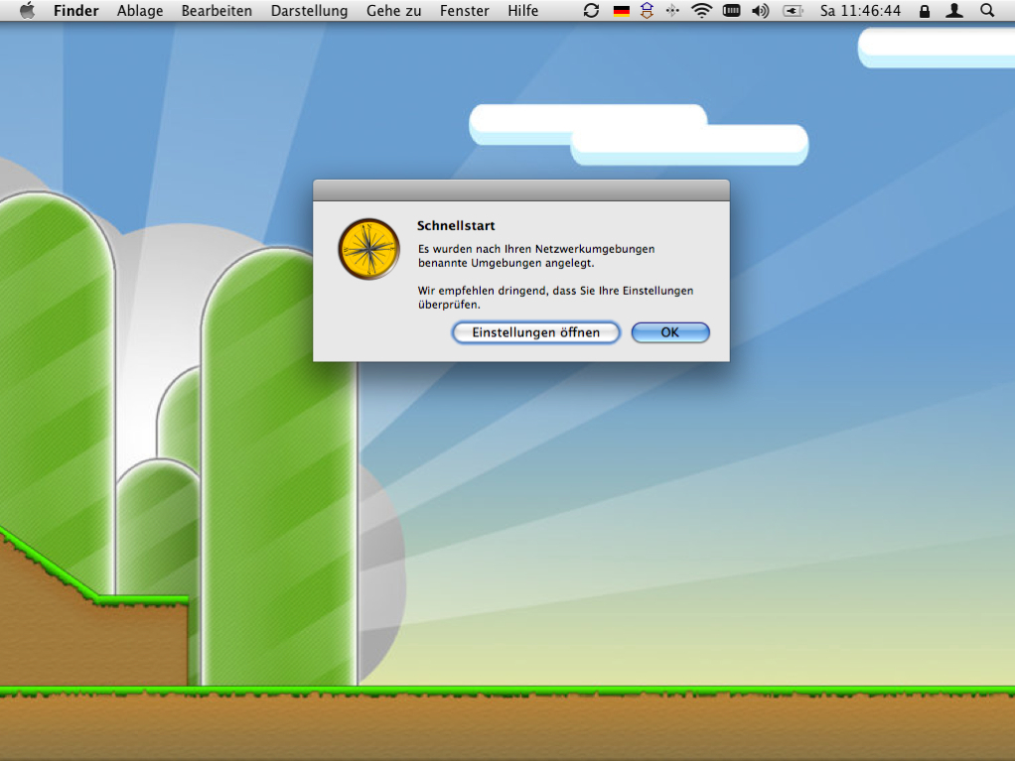Screen dimensions: 1015x761
Task: Open the Bearbeiten menu
Action: click(217, 10)
